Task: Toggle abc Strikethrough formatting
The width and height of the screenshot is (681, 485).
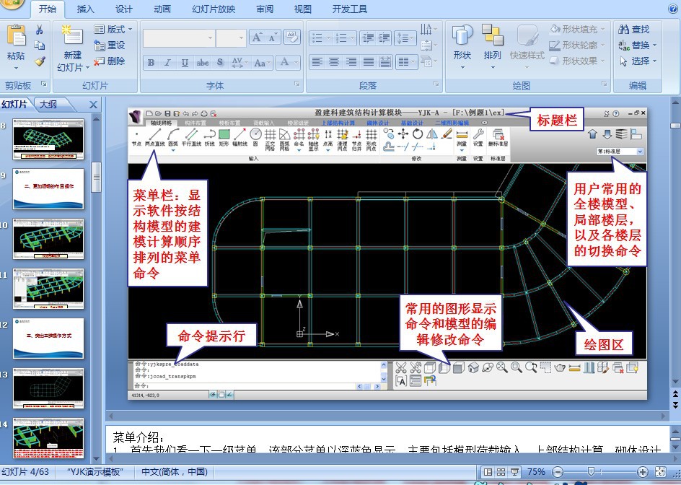Action: [203, 63]
